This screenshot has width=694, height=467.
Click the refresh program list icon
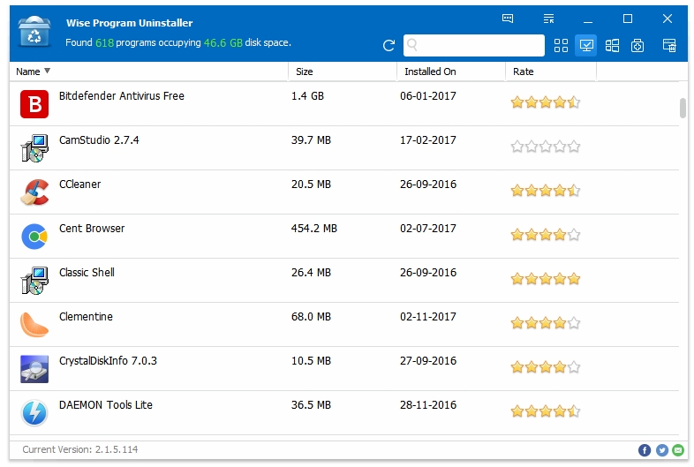pyautogui.click(x=388, y=45)
